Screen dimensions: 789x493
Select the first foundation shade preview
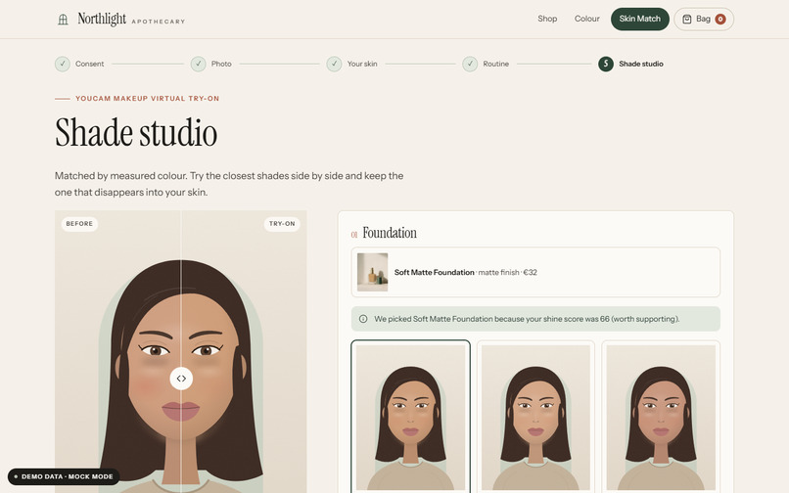tap(410, 417)
